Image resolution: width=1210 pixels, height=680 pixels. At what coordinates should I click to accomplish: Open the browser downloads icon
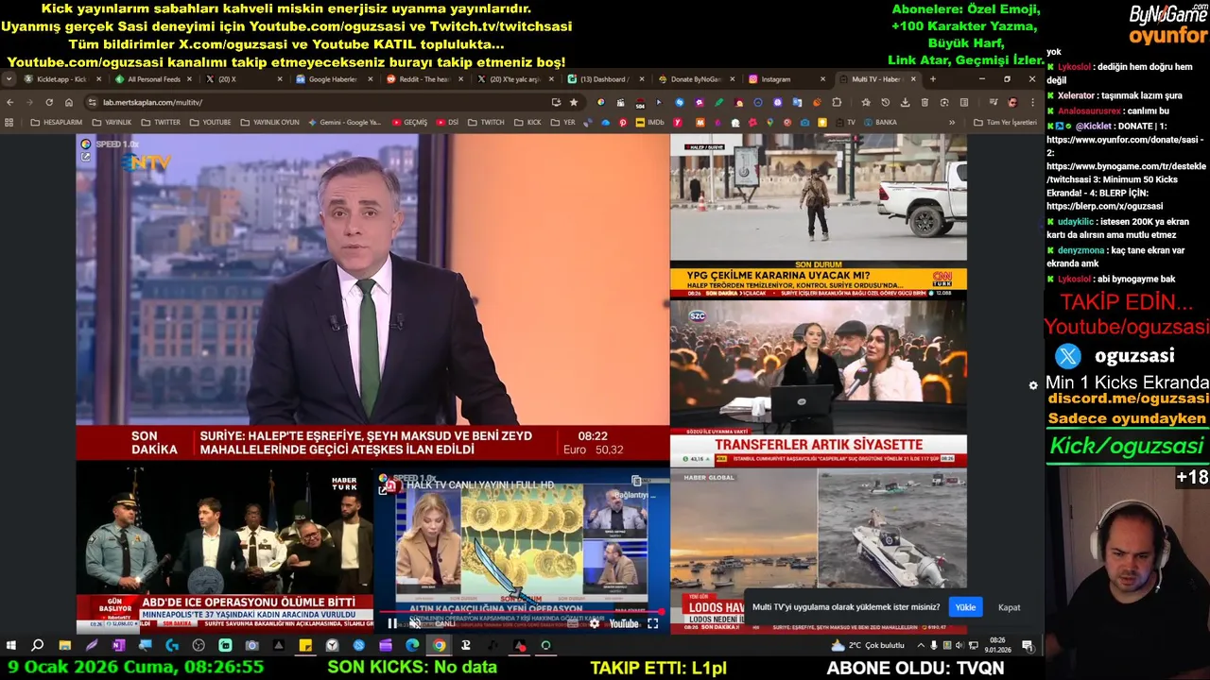coord(905,102)
